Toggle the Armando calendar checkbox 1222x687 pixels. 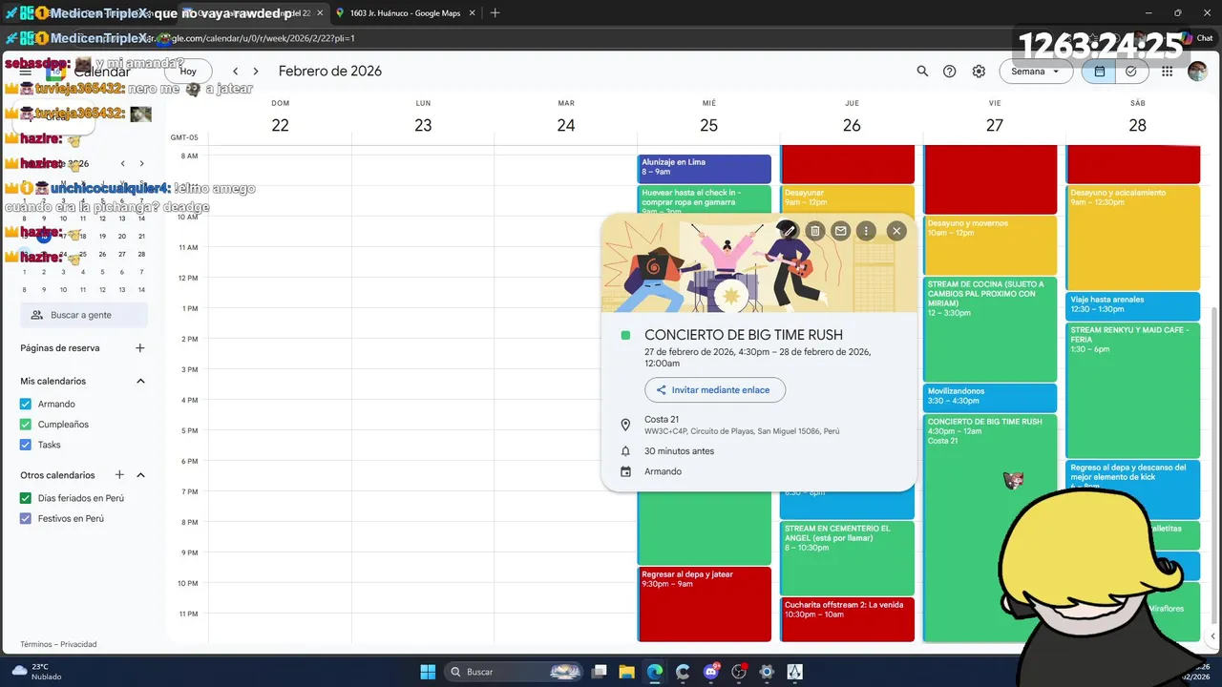click(26, 404)
